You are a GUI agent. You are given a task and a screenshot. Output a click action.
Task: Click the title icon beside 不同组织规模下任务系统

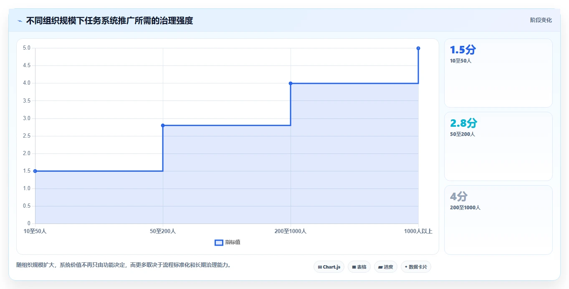point(20,21)
